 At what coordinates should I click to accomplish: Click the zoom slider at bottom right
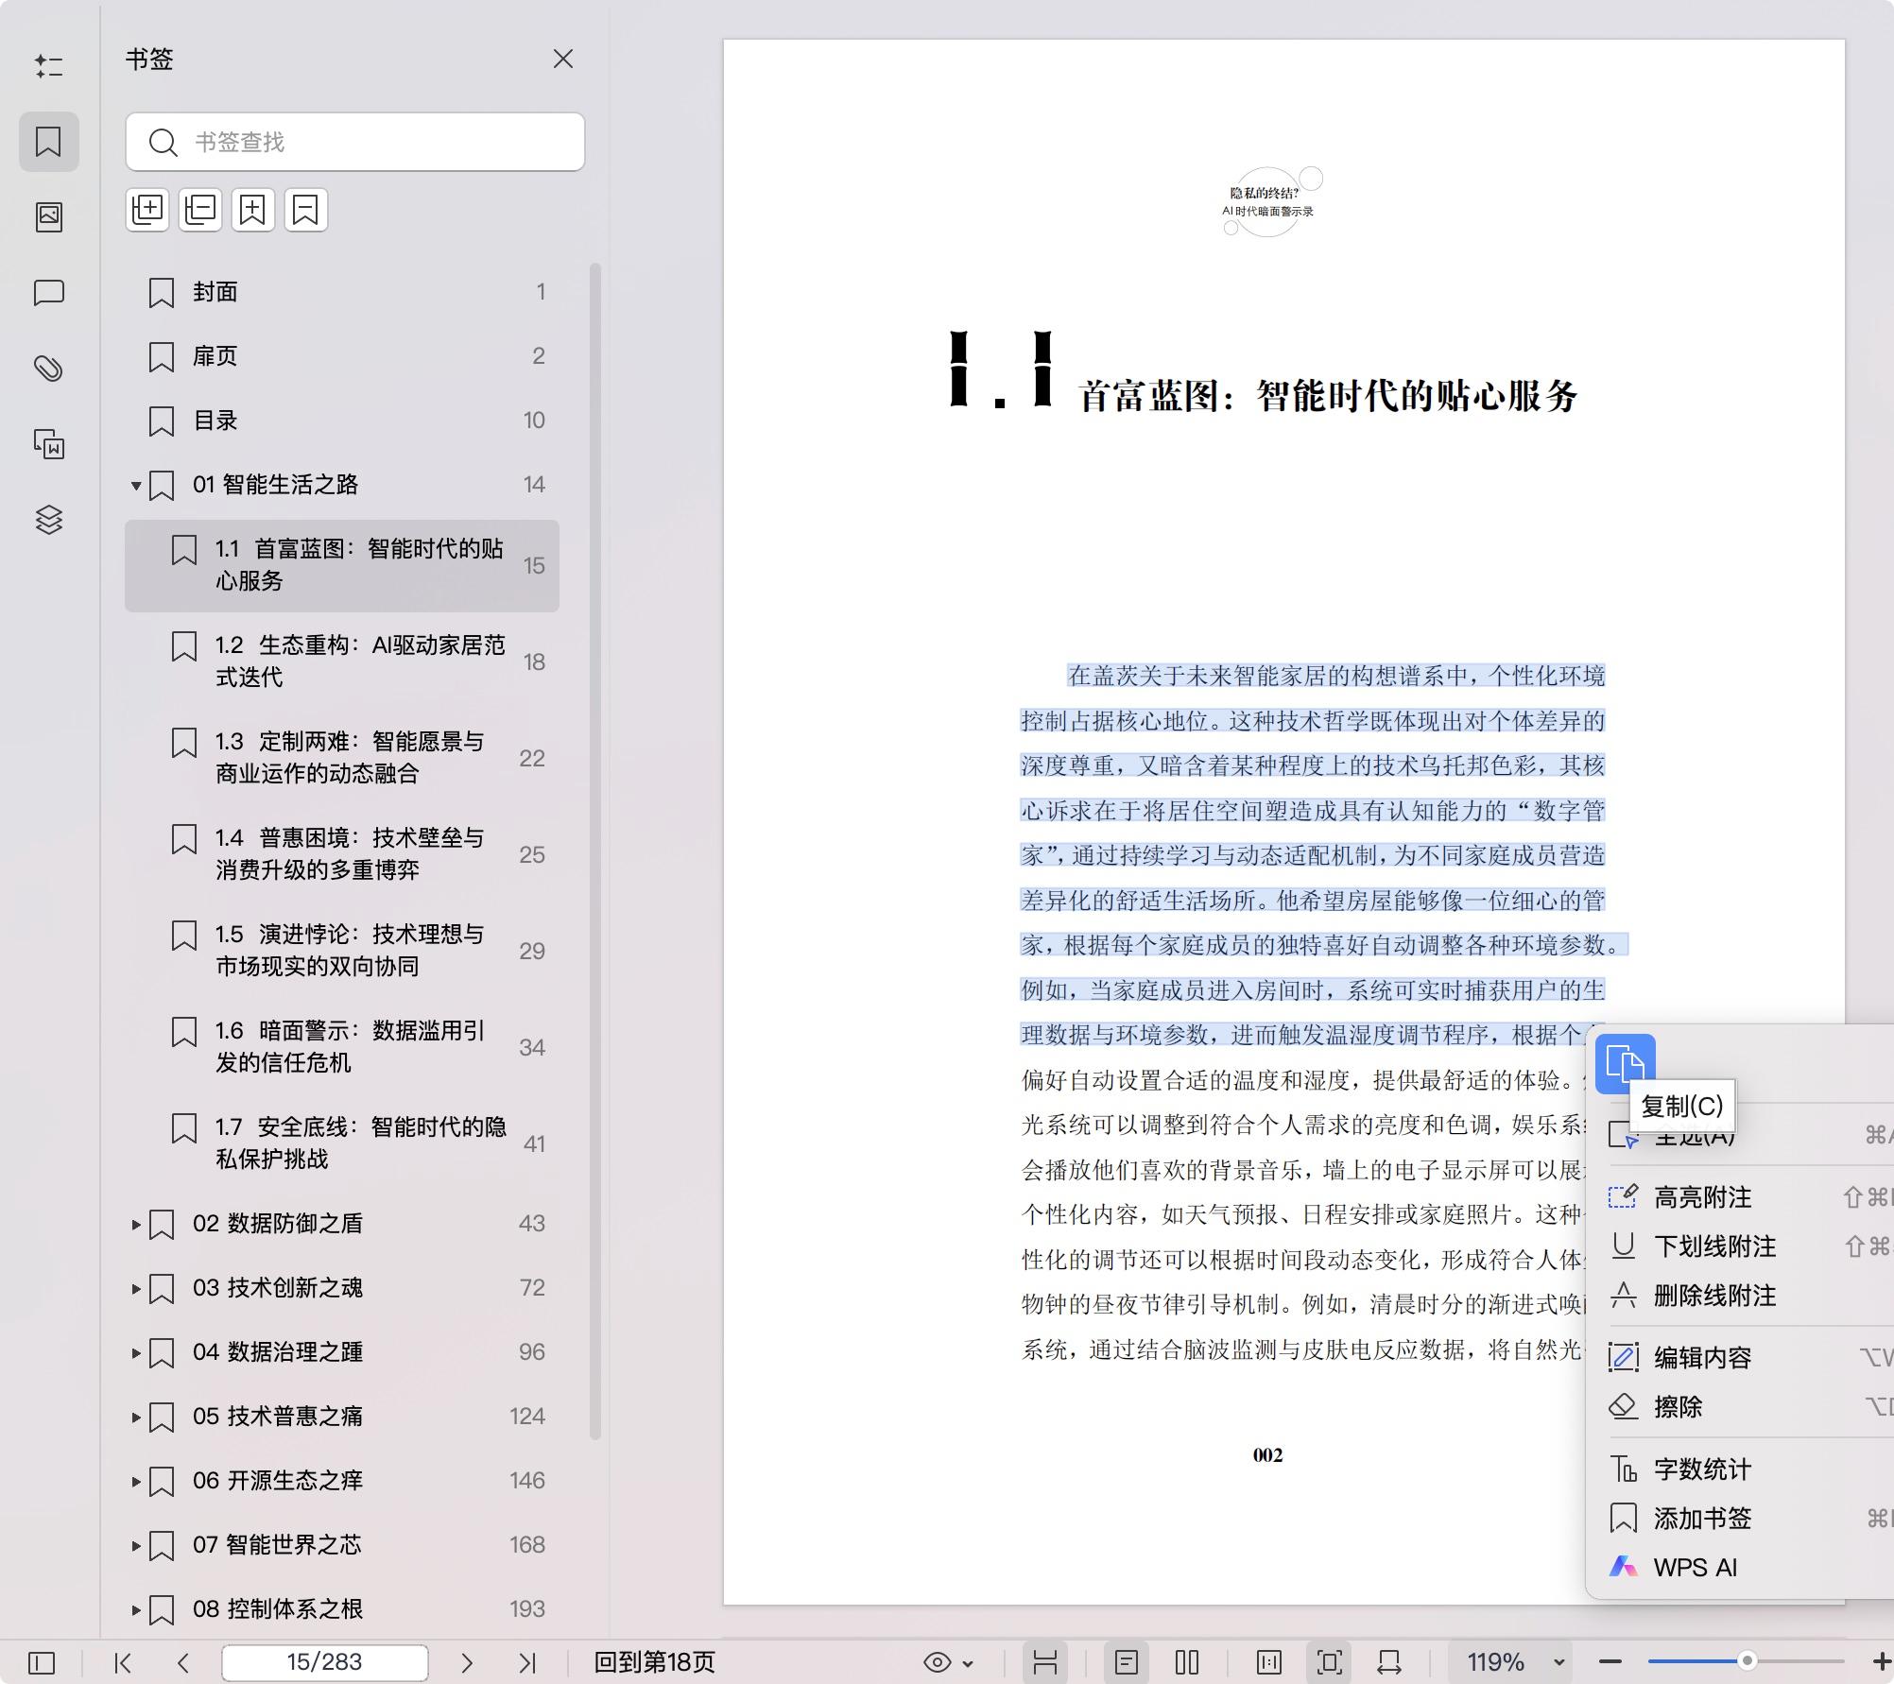[1748, 1661]
